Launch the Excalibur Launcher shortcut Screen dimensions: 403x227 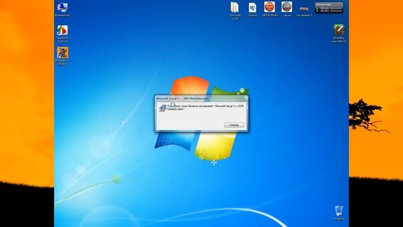339,33
